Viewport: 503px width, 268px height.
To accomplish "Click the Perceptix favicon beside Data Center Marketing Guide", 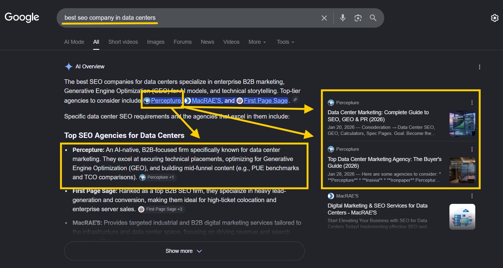I will click(x=331, y=103).
